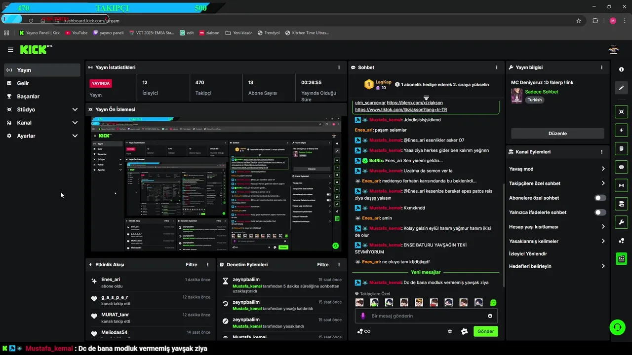Viewport: 632px width, 355px height.
Task: Click İzleyici Yönlendir
Action: (528, 254)
